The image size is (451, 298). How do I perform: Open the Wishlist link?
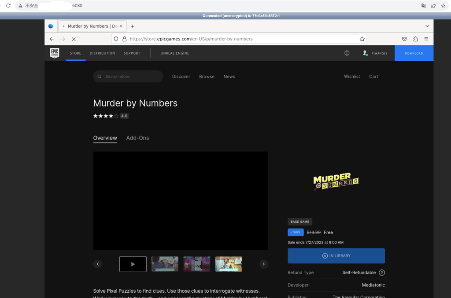pos(352,77)
